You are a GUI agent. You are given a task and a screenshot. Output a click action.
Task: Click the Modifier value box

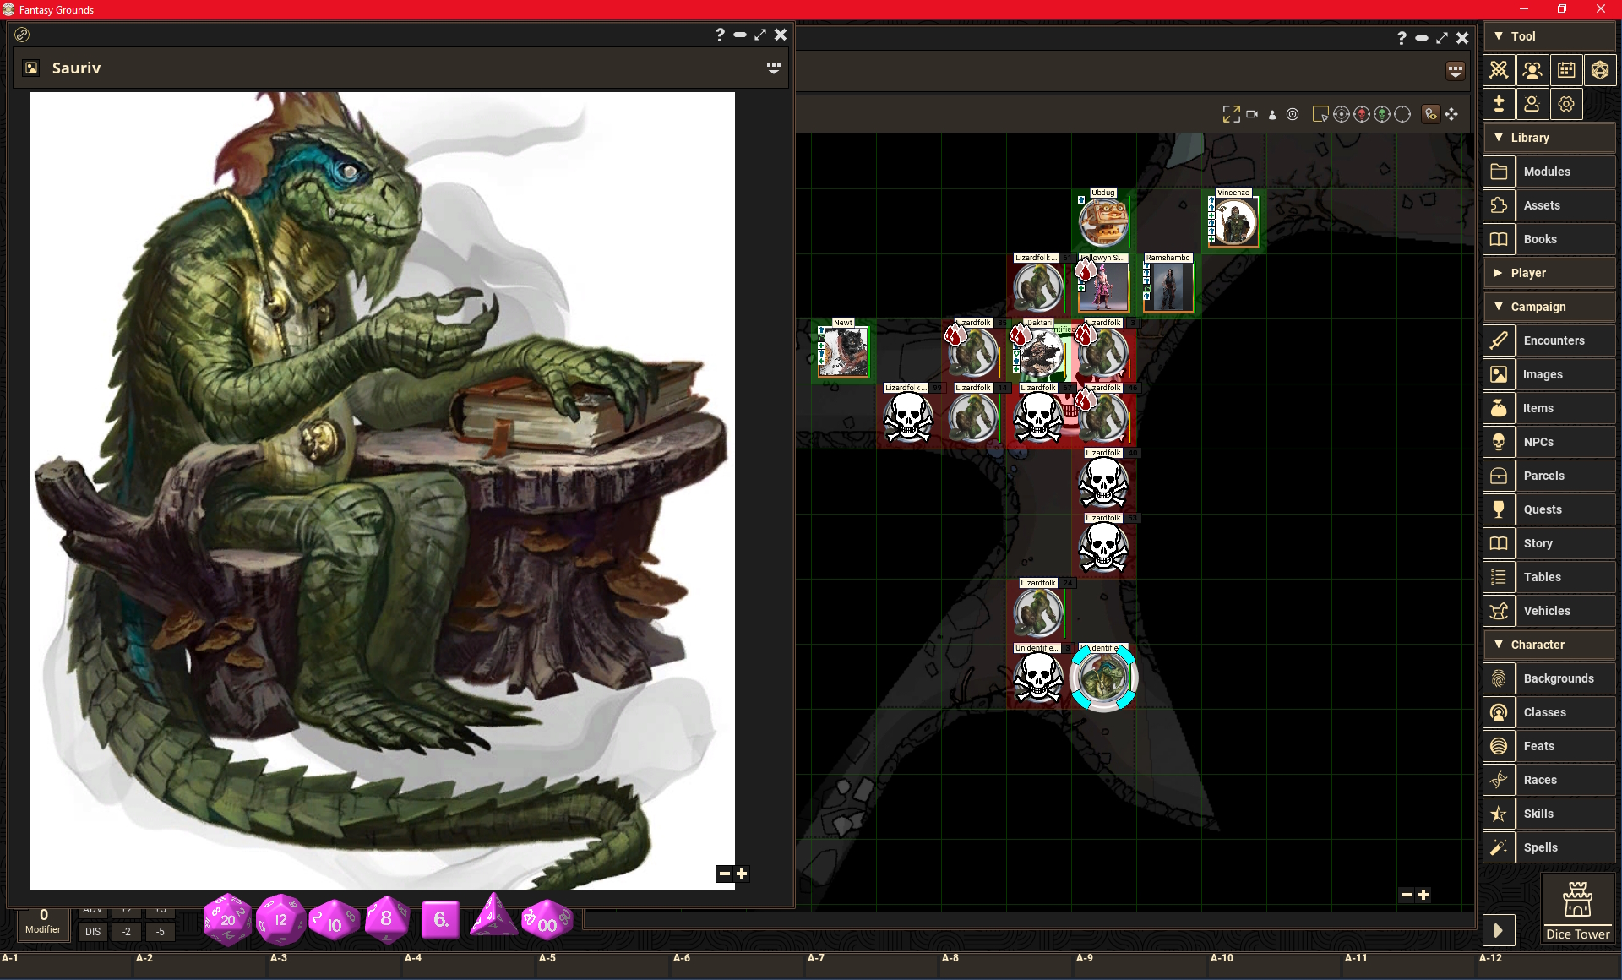(43, 921)
